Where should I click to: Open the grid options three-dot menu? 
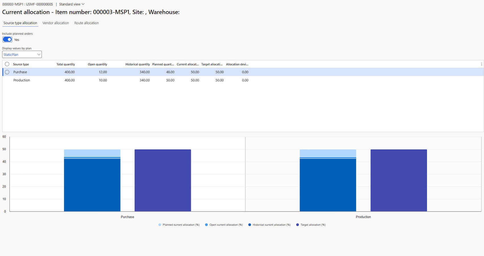[x=481, y=64]
